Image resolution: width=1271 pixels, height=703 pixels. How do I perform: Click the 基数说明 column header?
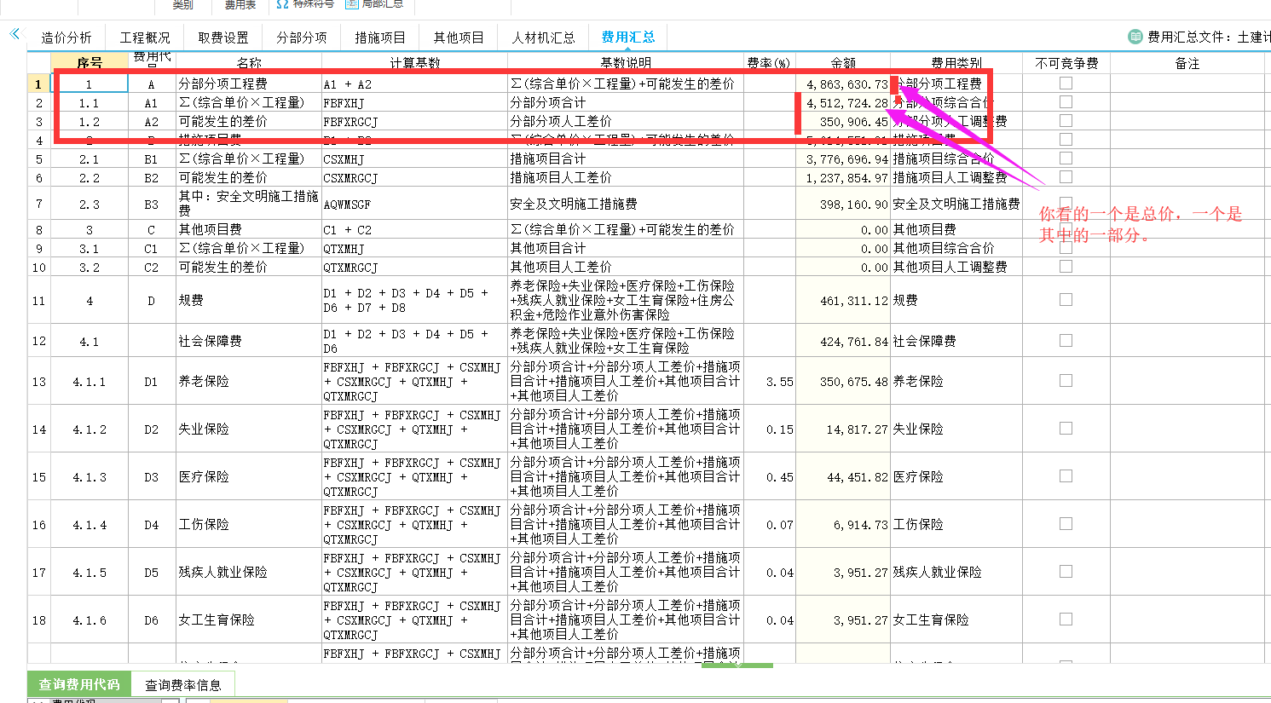click(626, 63)
